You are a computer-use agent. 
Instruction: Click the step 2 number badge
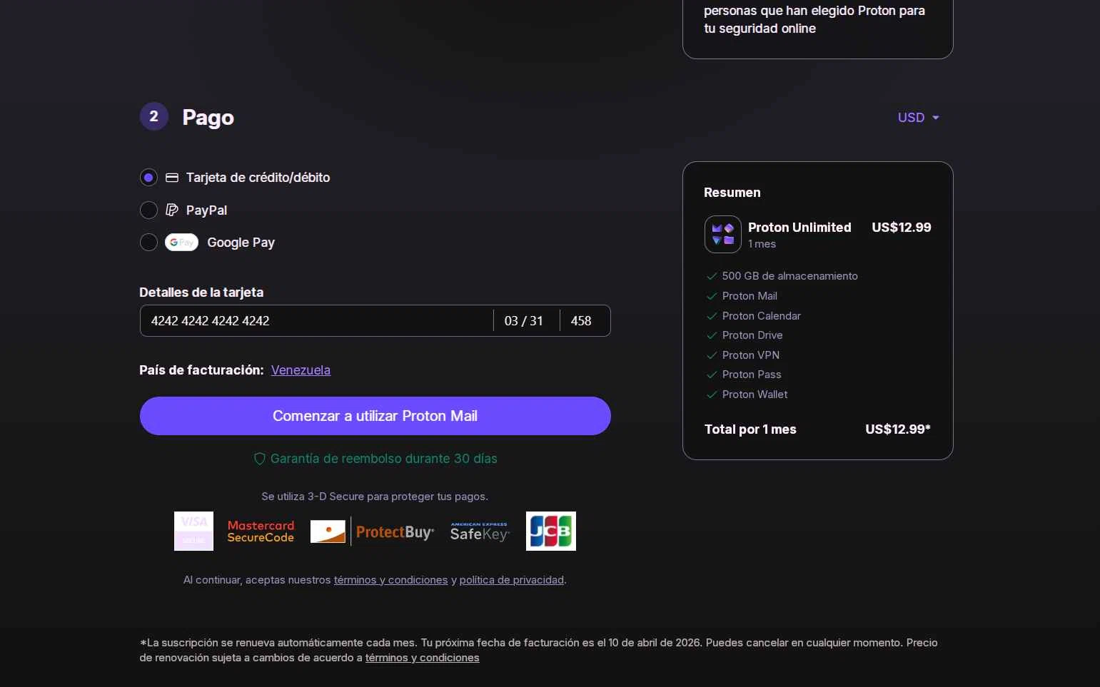tap(154, 116)
